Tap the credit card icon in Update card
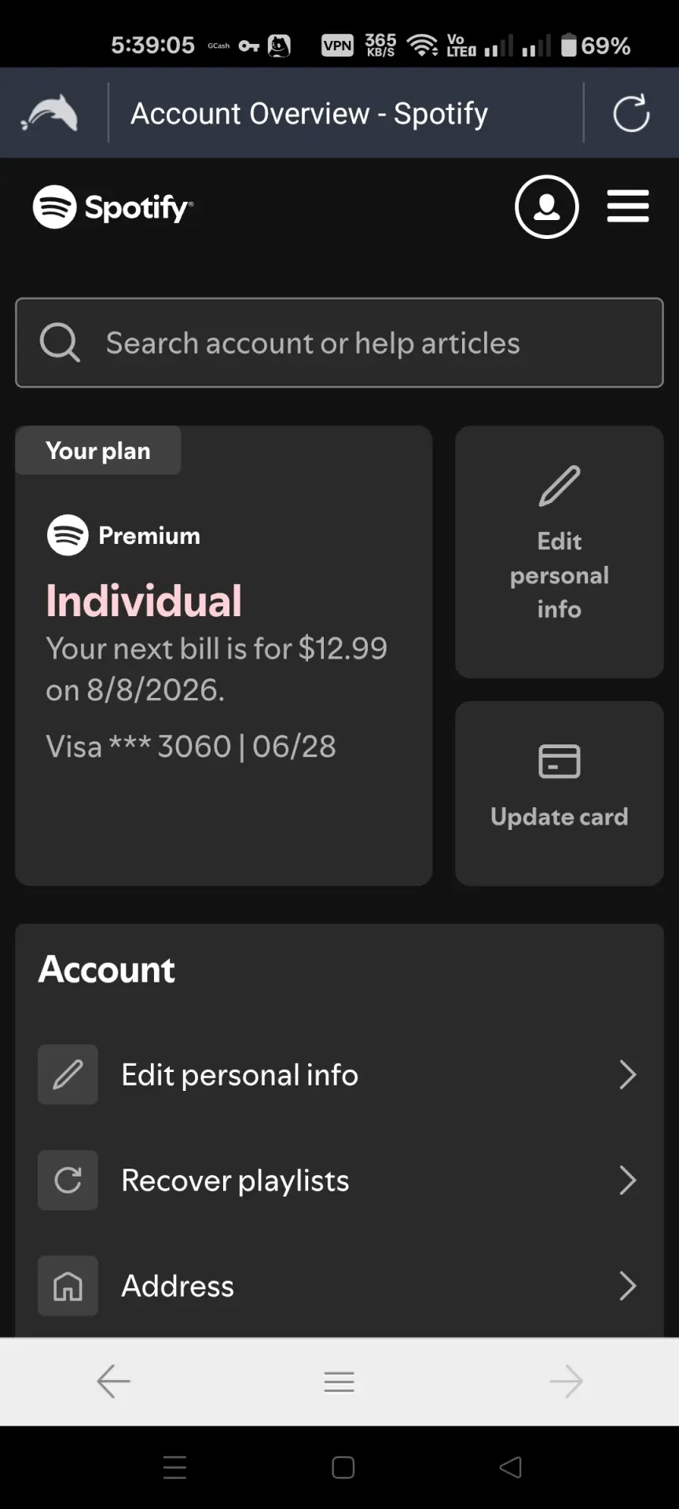Viewport: 679px width, 1509px height. (560, 762)
